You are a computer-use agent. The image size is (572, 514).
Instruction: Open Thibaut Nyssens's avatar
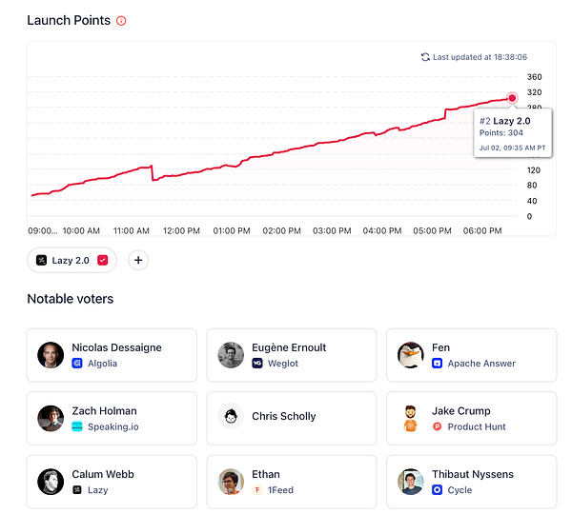[411, 482]
